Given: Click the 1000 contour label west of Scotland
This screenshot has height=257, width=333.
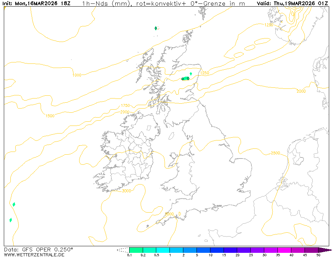Looking at the screenshot, I should [77, 75].
